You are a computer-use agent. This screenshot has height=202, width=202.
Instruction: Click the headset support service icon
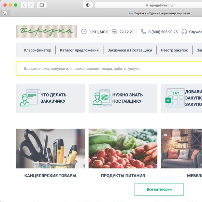pos(184,32)
